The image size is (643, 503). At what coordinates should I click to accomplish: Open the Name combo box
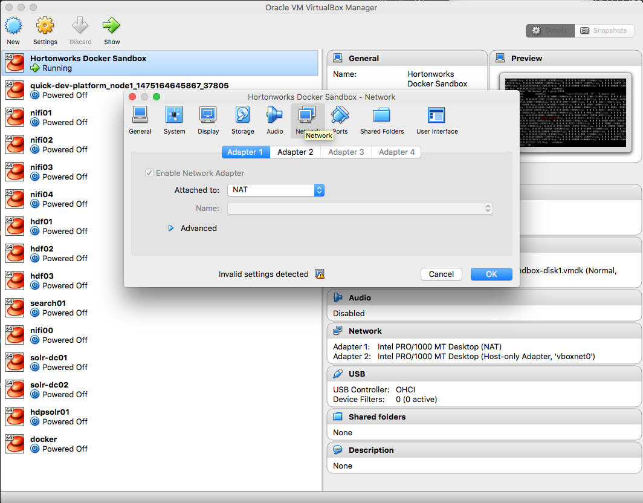click(x=360, y=207)
